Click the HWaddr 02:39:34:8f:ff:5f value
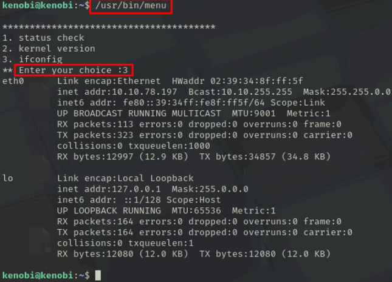 237,81
